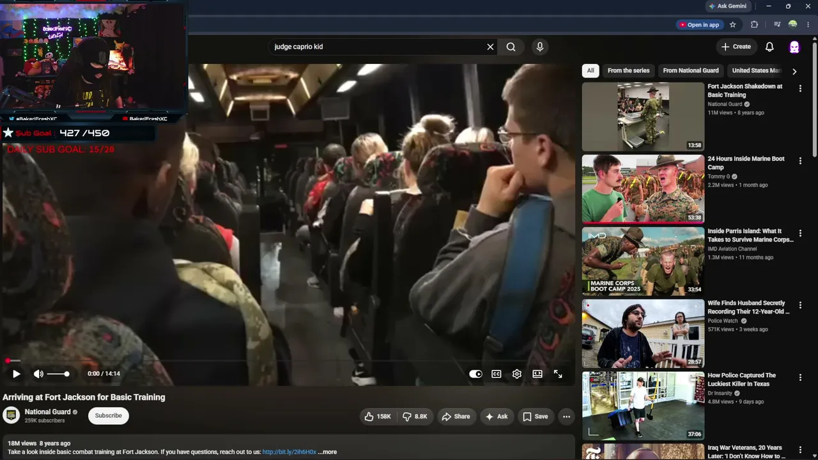Select the 'United States Mar...' chip
Image resolution: width=818 pixels, height=460 pixels.
757,71
